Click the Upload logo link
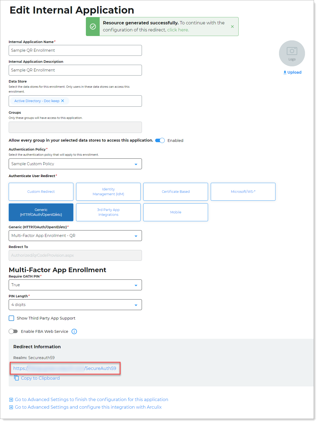 (292, 72)
